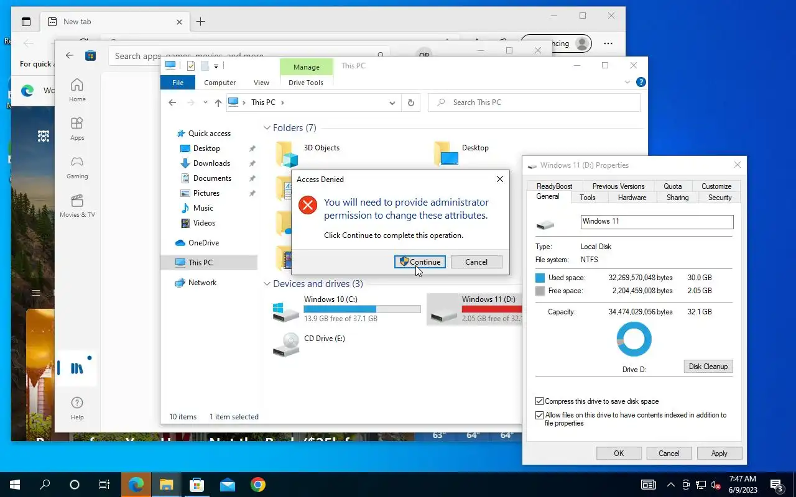The width and height of the screenshot is (796, 497).
Task: Click the Manage contextual tab
Action: (306, 66)
